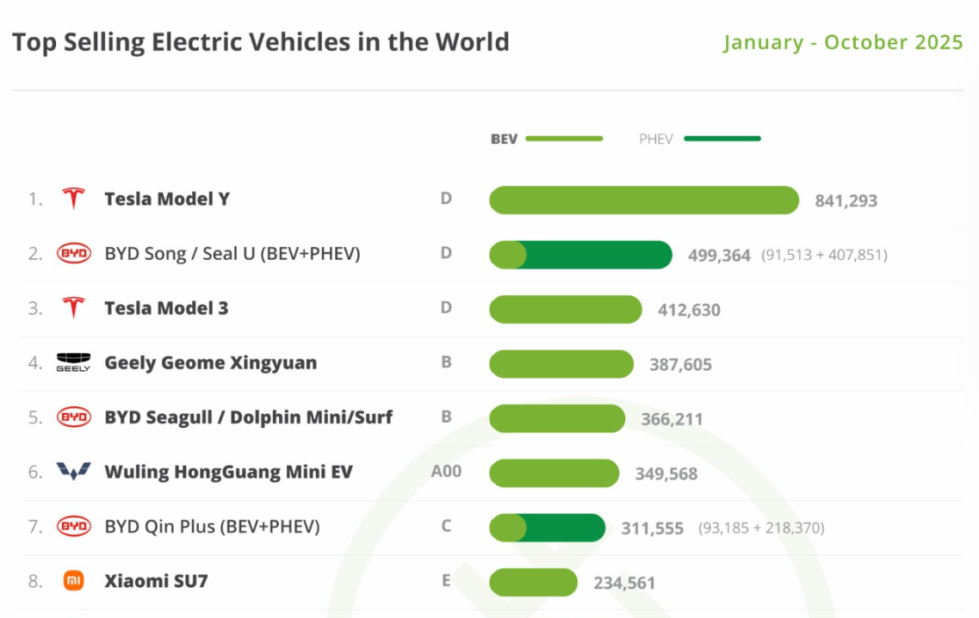The height and width of the screenshot is (618, 979).
Task: Open the Geely Geome Xingyuan model name
Action: point(210,362)
